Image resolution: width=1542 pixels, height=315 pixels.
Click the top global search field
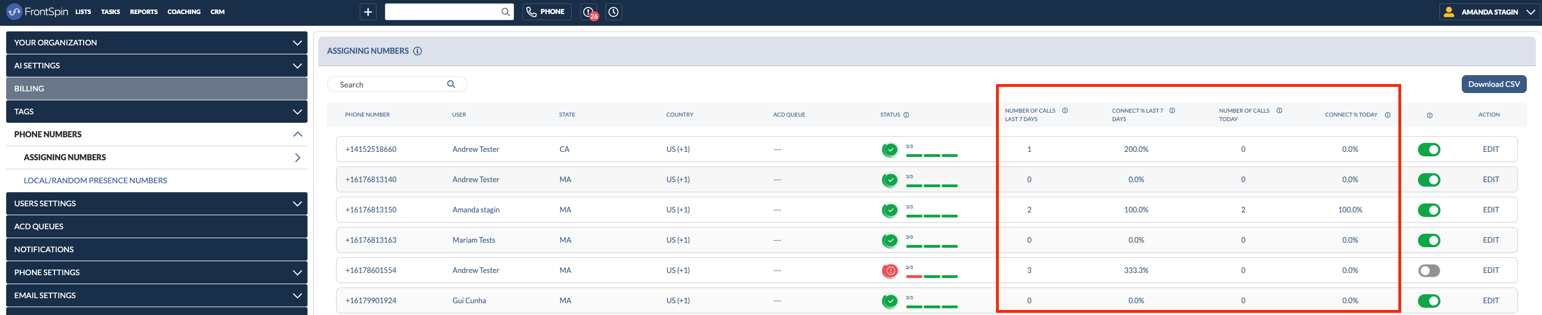(x=449, y=12)
